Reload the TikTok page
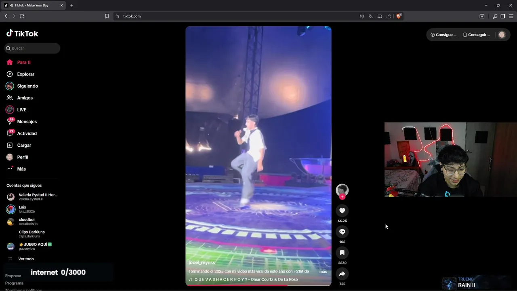 point(22,16)
